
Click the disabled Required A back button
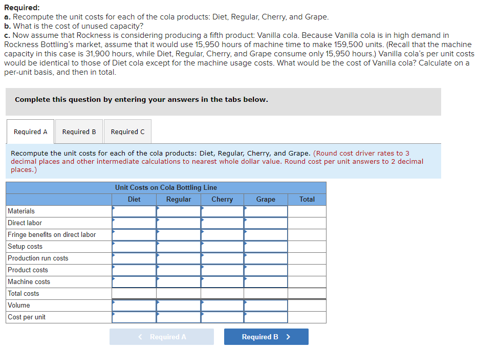[162, 337]
